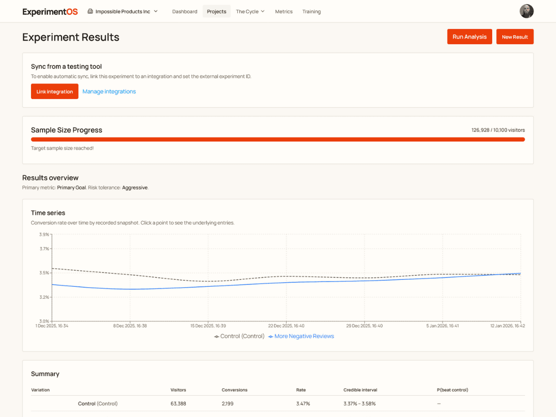Open the Impossible Products Inc organization switcher

click(122, 11)
